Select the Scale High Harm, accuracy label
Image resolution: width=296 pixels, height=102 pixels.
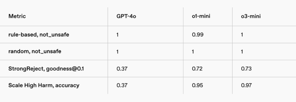pos(44,85)
